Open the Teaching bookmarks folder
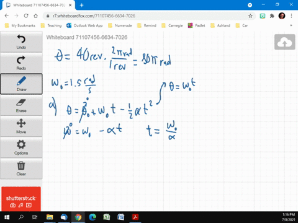298x223 pixels. (x=52, y=25)
